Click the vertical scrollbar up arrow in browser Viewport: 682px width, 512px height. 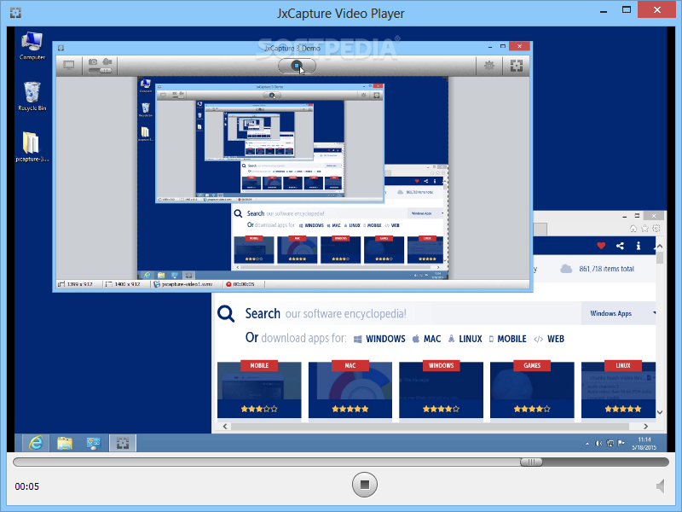coord(660,247)
